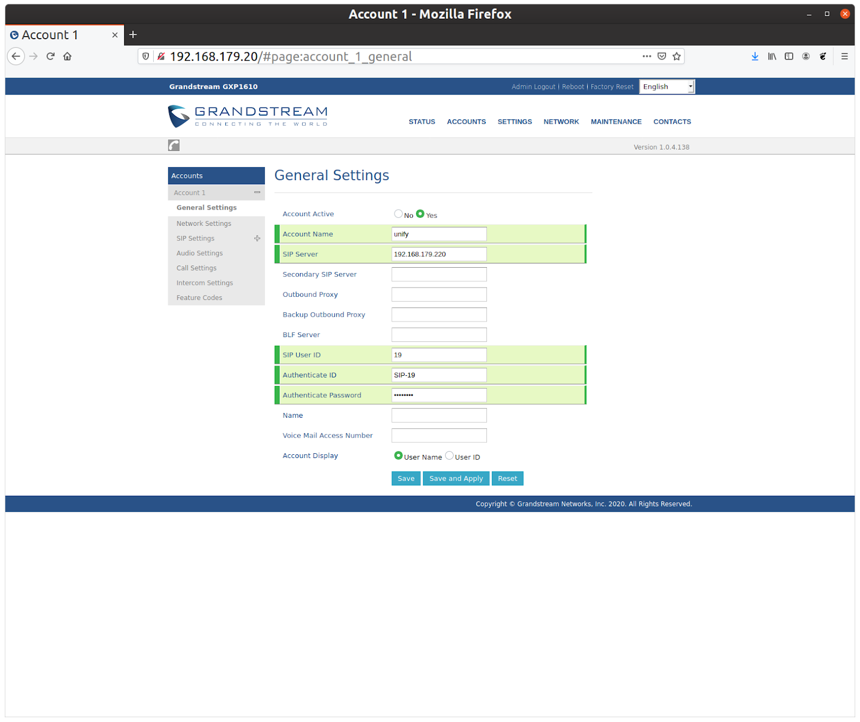Screen dimensions: 860x722
Task: Open page actions three-dot menu
Action: [x=647, y=56]
